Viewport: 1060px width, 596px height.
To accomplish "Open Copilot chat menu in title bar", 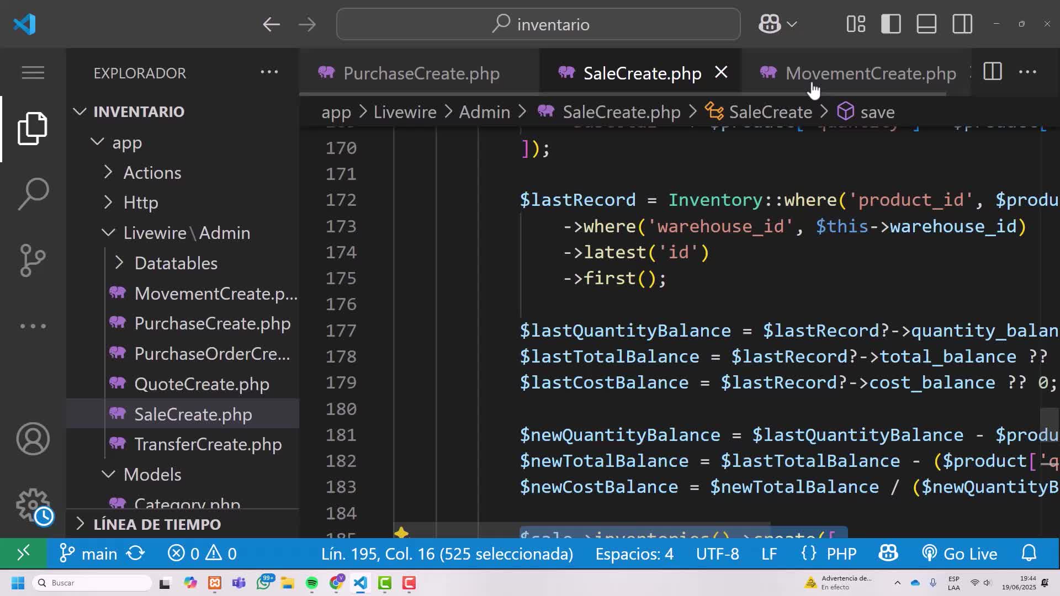I will pos(777,24).
